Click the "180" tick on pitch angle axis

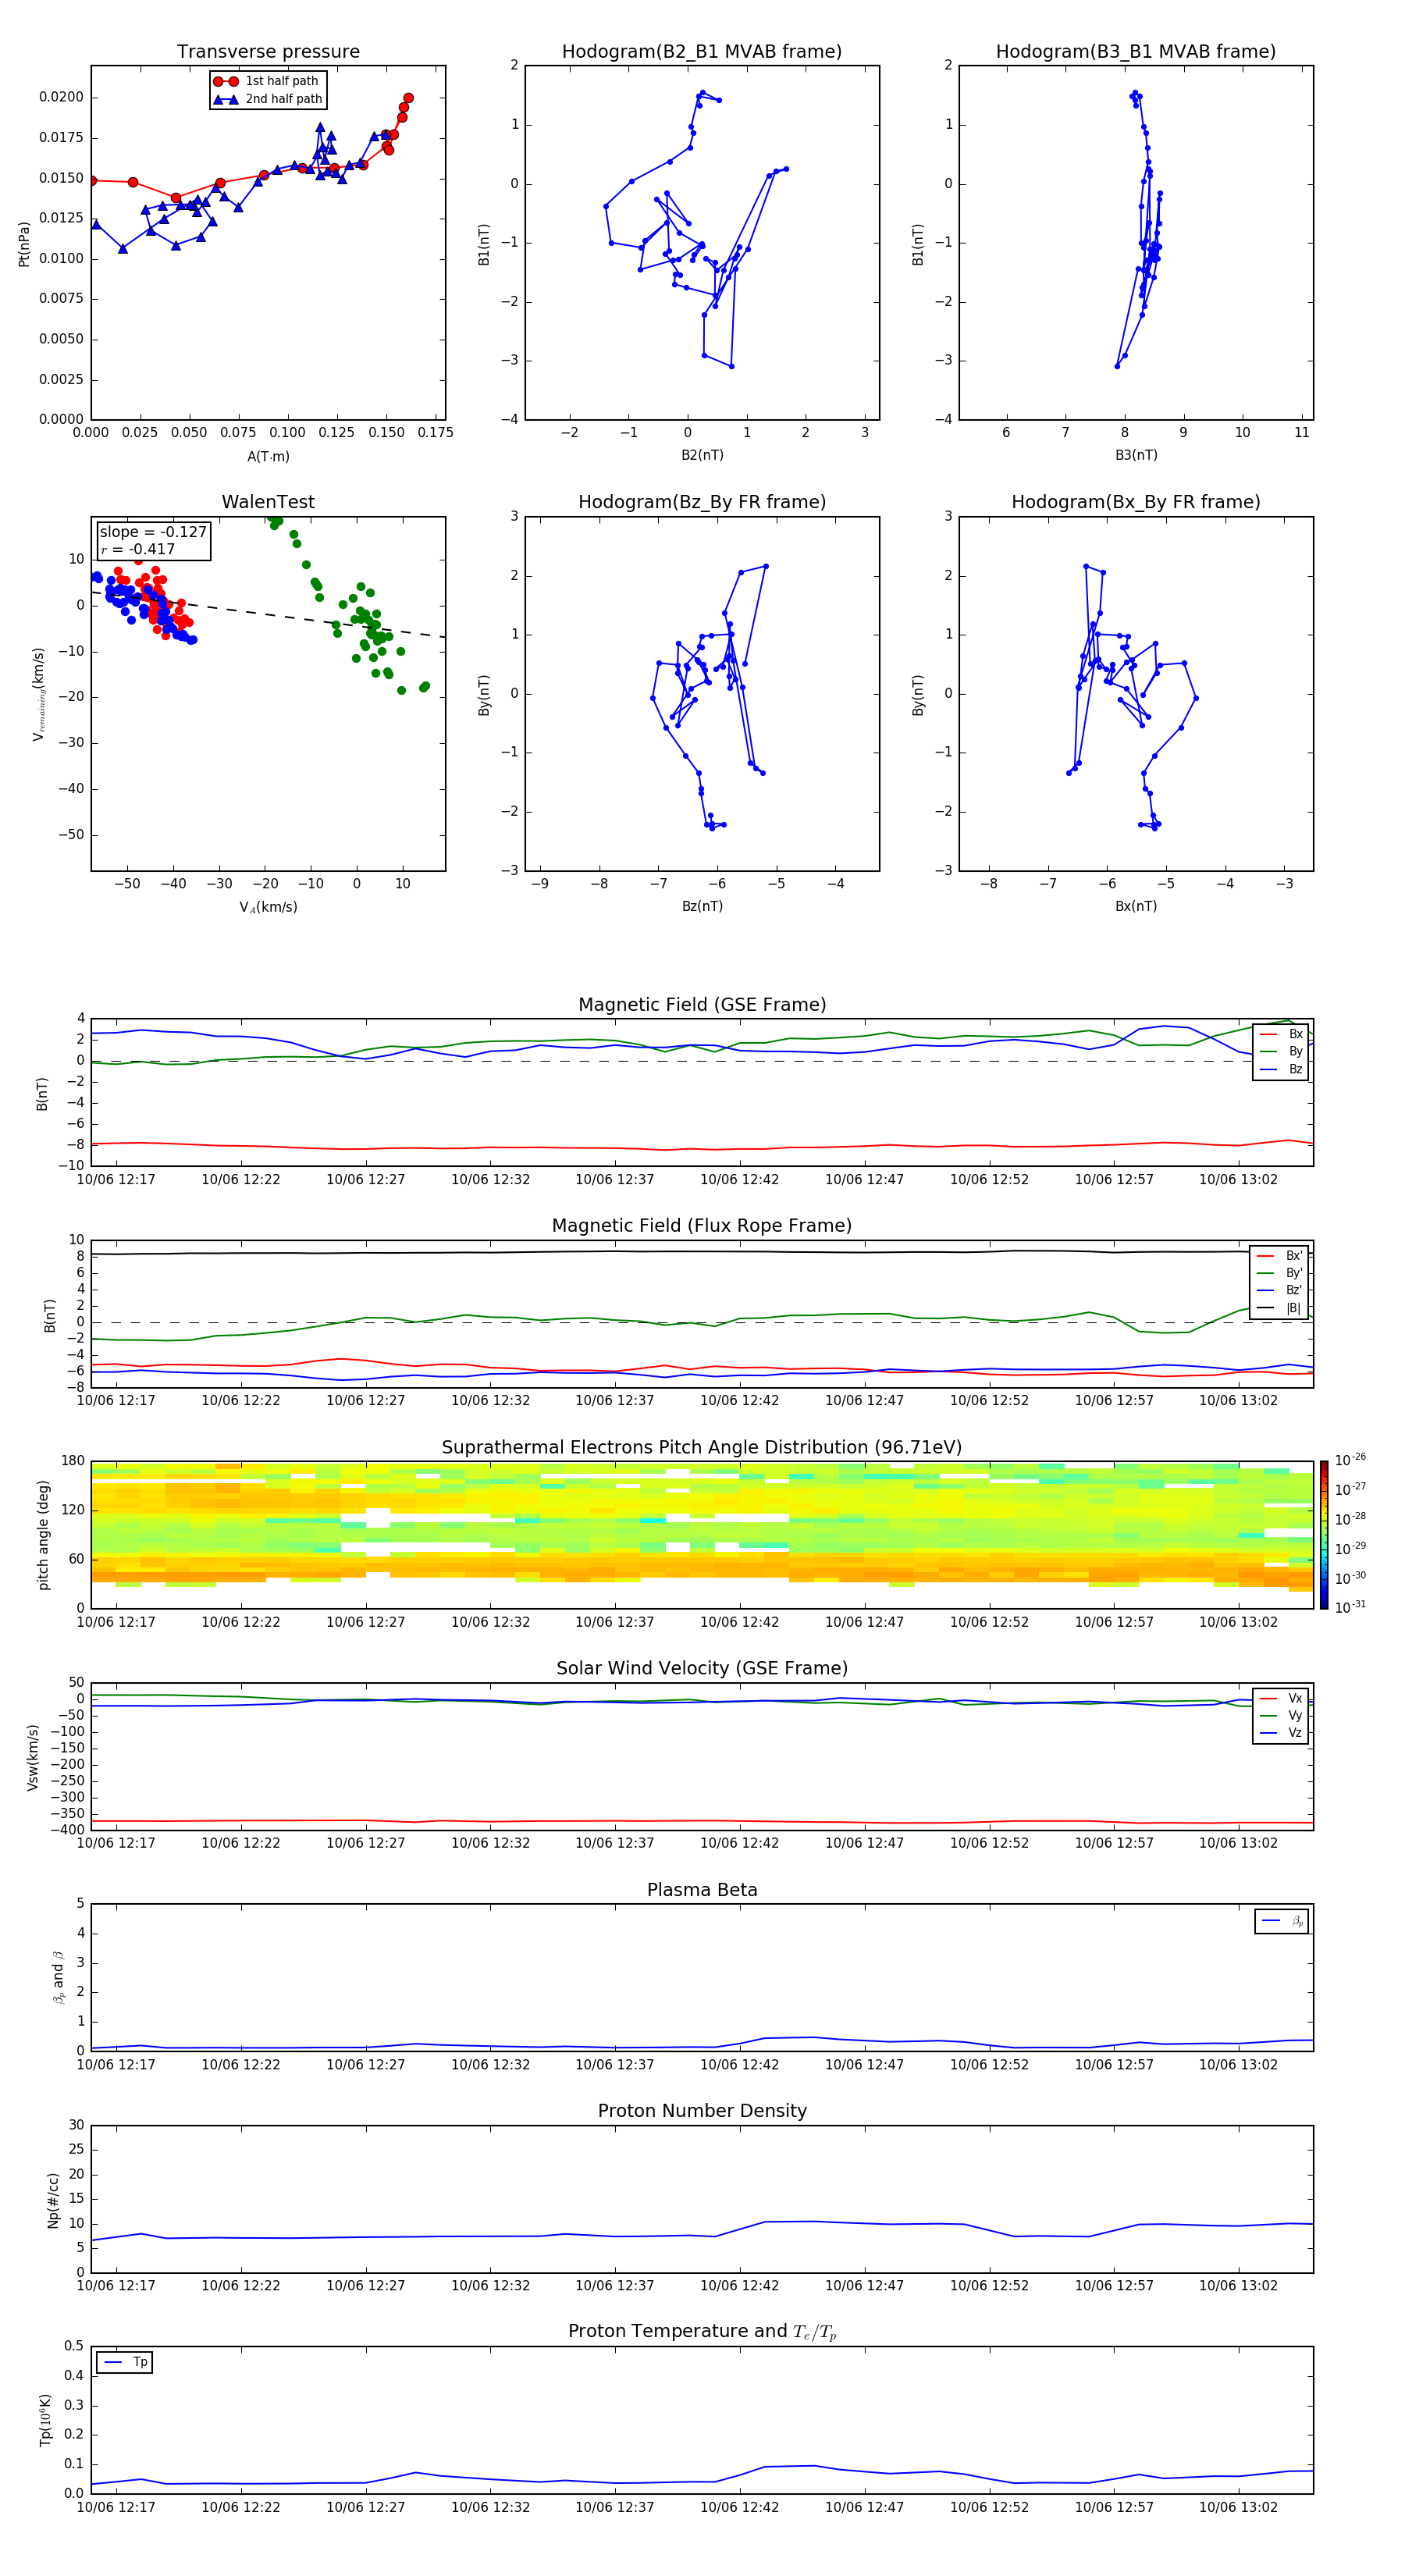pos(73,1461)
